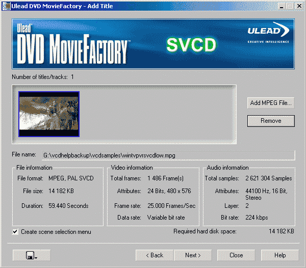Close window using title bar X
The height and width of the screenshot is (268, 306).
299,6
